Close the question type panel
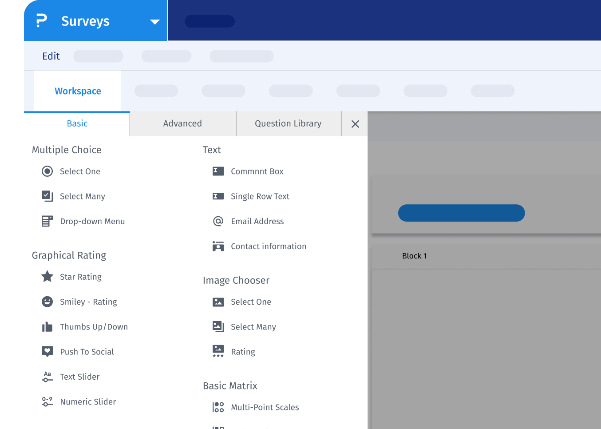Viewport: 601px width, 429px height. (355, 124)
